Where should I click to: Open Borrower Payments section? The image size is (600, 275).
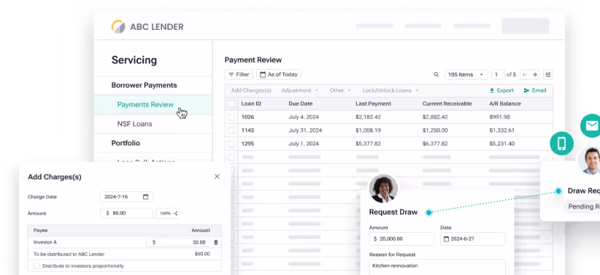153,85
